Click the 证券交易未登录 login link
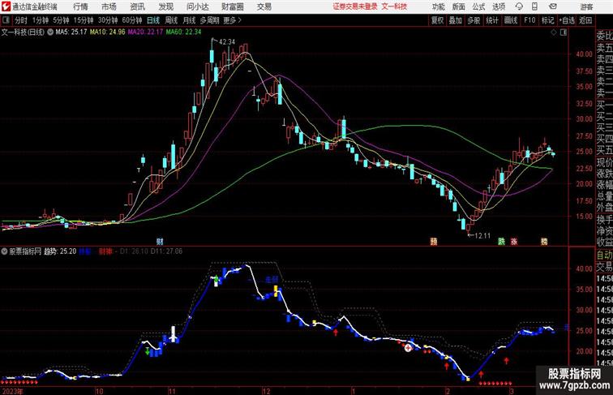The height and width of the screenshot is (395, 613). [x=355, y=6]
